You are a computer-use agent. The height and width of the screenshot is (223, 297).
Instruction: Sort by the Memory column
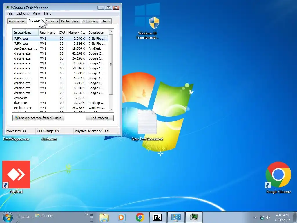tap(77, 33)
